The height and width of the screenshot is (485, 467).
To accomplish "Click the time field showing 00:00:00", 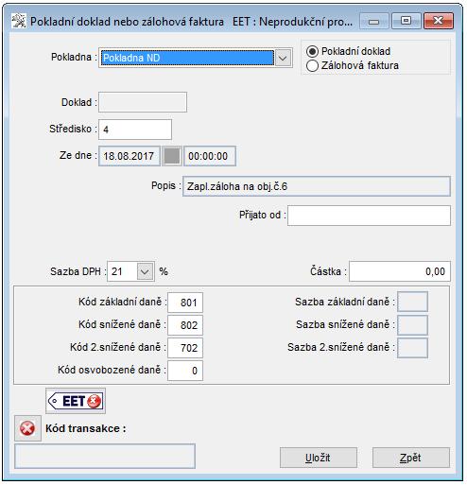I will click(210, 156).
